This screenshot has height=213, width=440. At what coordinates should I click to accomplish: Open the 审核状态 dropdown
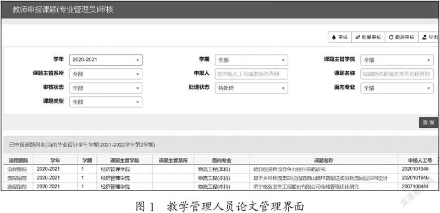[x=106, y=88]
